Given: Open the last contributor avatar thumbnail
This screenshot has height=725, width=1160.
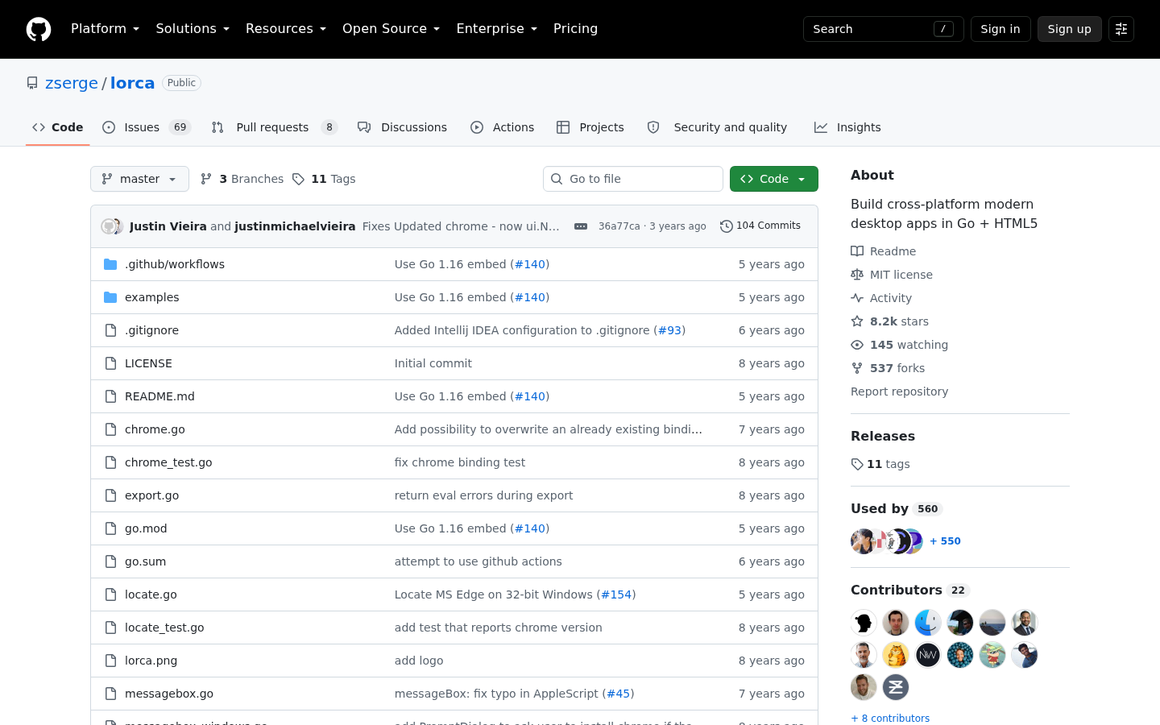Looking at the screenshot, I should click(x=896, y=687).
